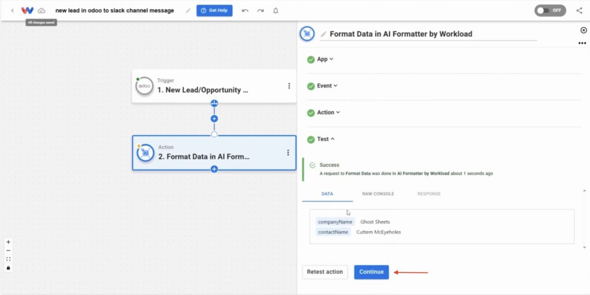Fit the canvas to view
Image resolution: width=590 pixels, height=295 pixels.
8,259
